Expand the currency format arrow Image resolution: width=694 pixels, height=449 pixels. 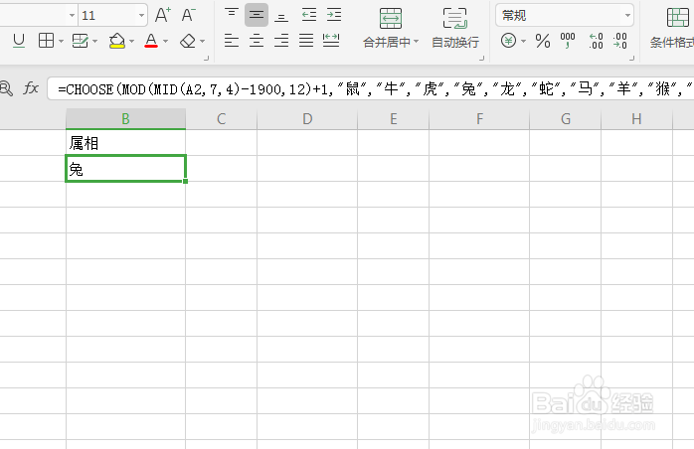(x=523, y=41)
